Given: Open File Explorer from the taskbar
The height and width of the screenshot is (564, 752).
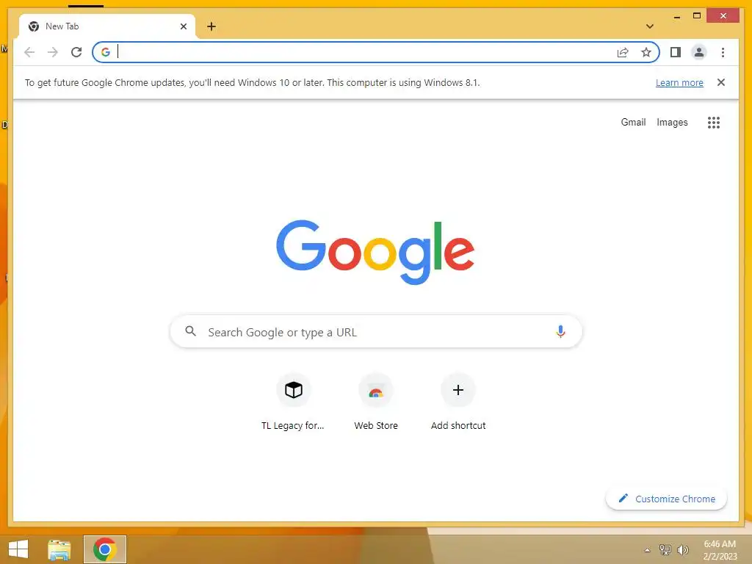Looking at the screenshot, I should (x=59, y=549).
